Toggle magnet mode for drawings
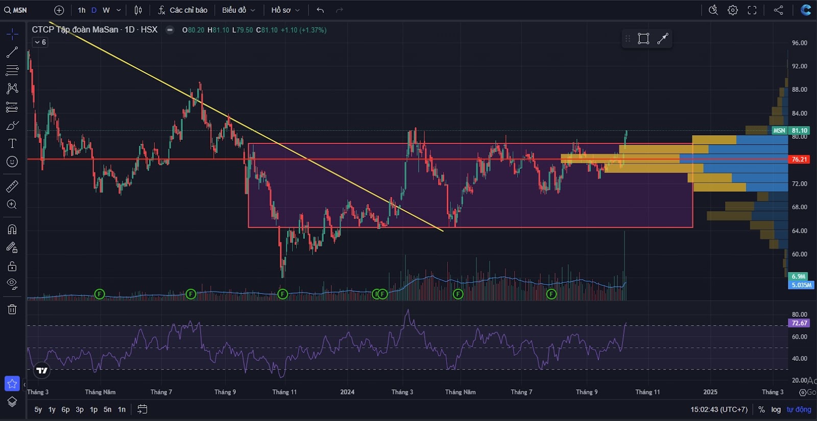817x421 pixels. click(x=12, y=230)
